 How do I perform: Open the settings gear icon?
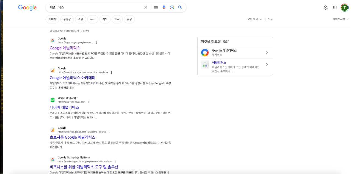[x=325, y=8]
